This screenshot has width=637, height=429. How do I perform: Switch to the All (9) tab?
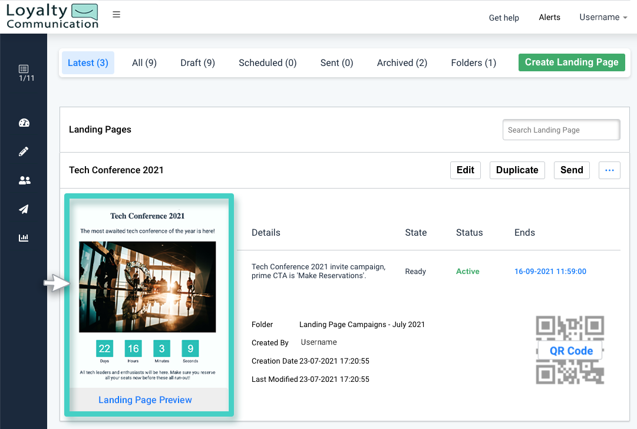coord(144,63)
